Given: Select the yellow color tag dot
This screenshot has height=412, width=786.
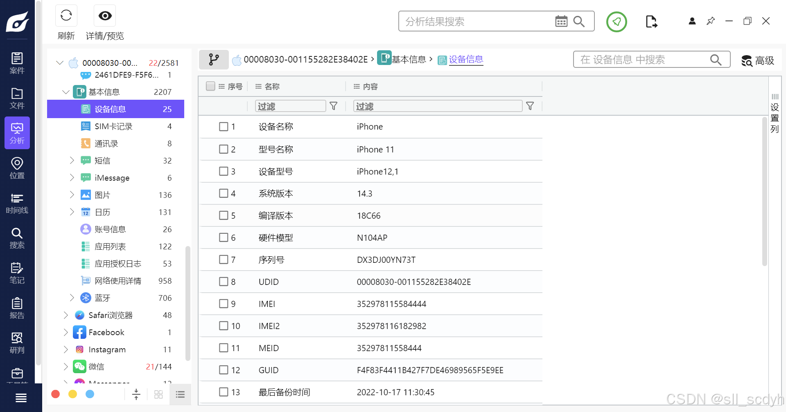Looking at the screenshot, I should 72,394.
